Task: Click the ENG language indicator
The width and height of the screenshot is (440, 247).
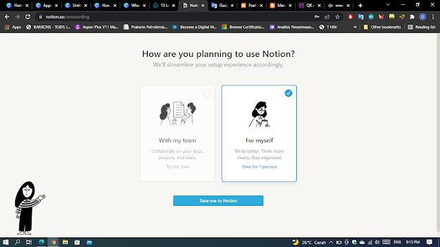Action: (397, 242)
